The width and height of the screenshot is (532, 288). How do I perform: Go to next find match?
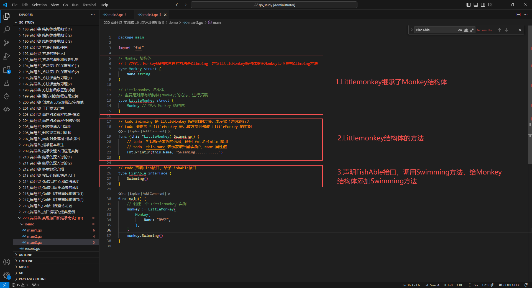point(506,30)
